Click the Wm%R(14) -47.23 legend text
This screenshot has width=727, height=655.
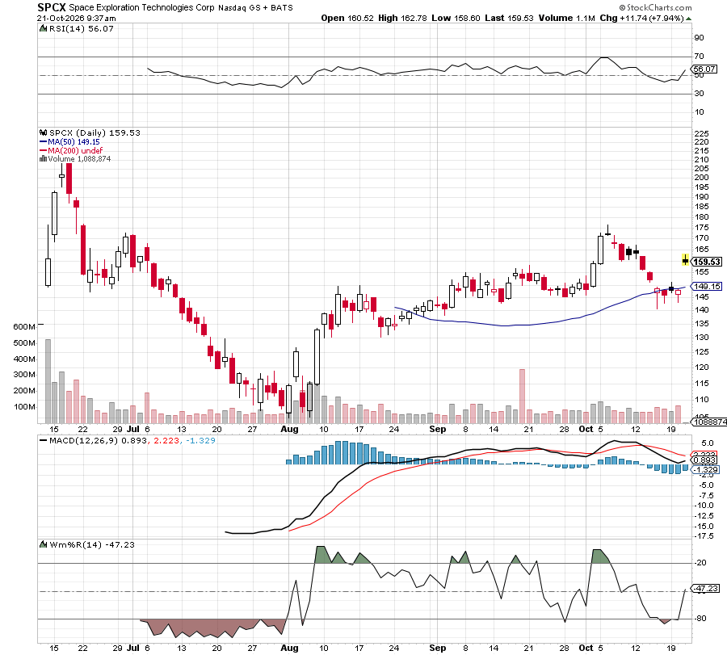92,544
